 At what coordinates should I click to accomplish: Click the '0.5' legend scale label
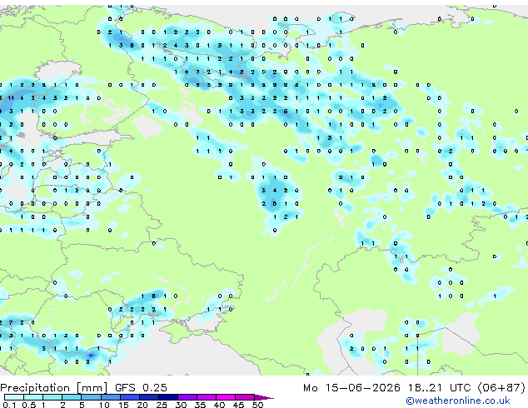28,405
